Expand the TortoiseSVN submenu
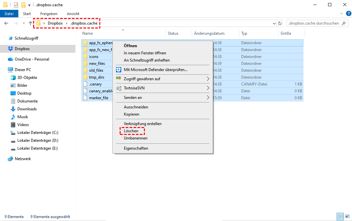The height and width of the screenshot is (221, 352). coord(208,88)
